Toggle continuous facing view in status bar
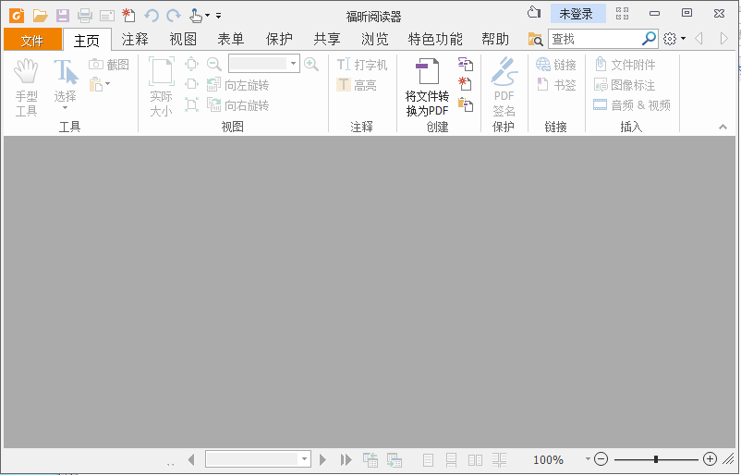 point(499,460)
